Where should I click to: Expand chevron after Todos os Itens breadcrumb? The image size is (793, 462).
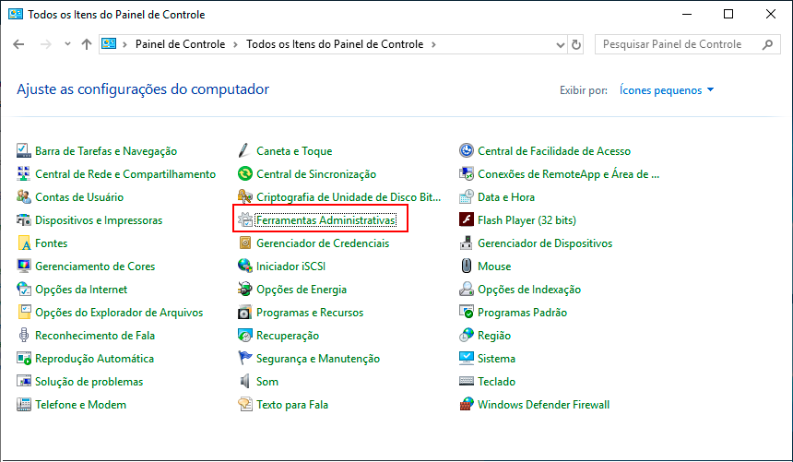click(433, 44)
